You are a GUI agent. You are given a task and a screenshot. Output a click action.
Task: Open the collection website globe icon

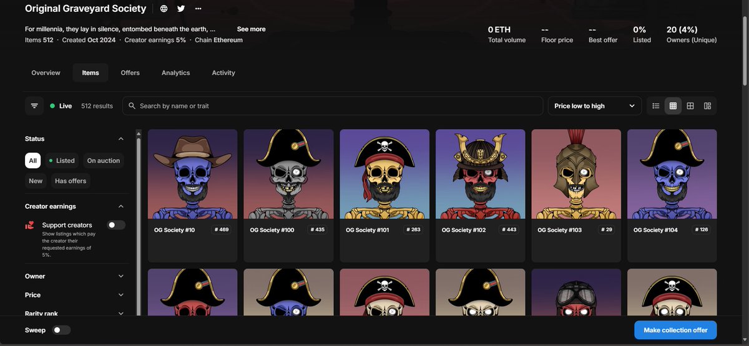point(164,9)
